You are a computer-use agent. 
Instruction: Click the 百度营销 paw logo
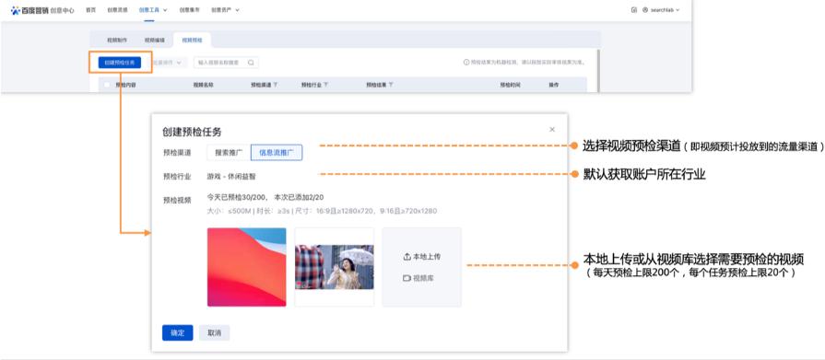point(16,10)
